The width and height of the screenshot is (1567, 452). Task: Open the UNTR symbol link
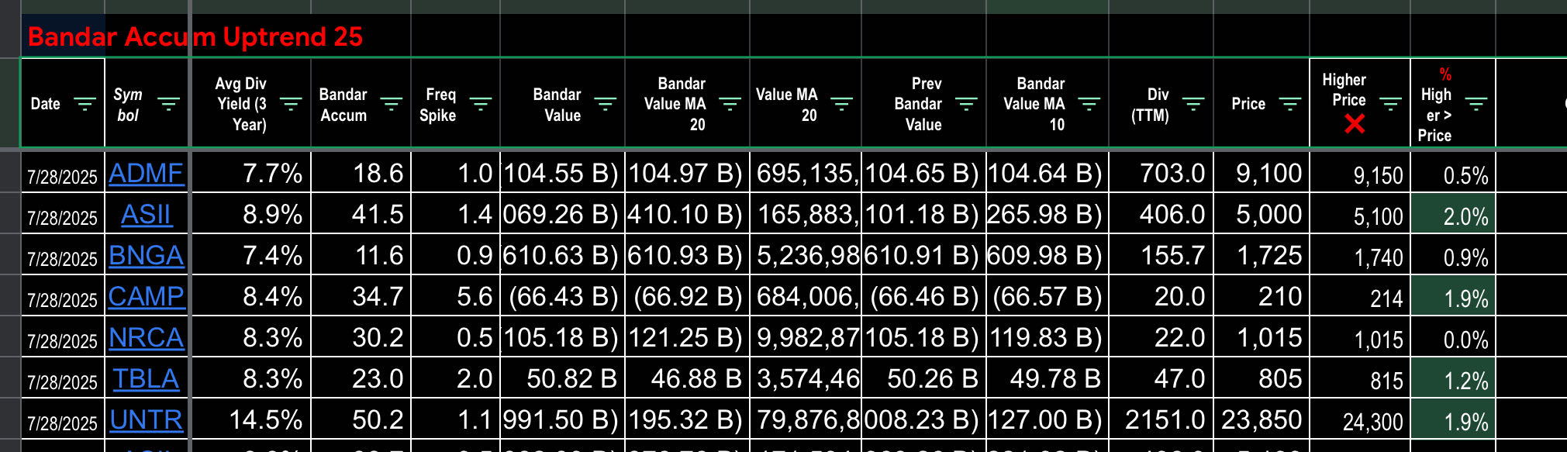tap(146, 419)
